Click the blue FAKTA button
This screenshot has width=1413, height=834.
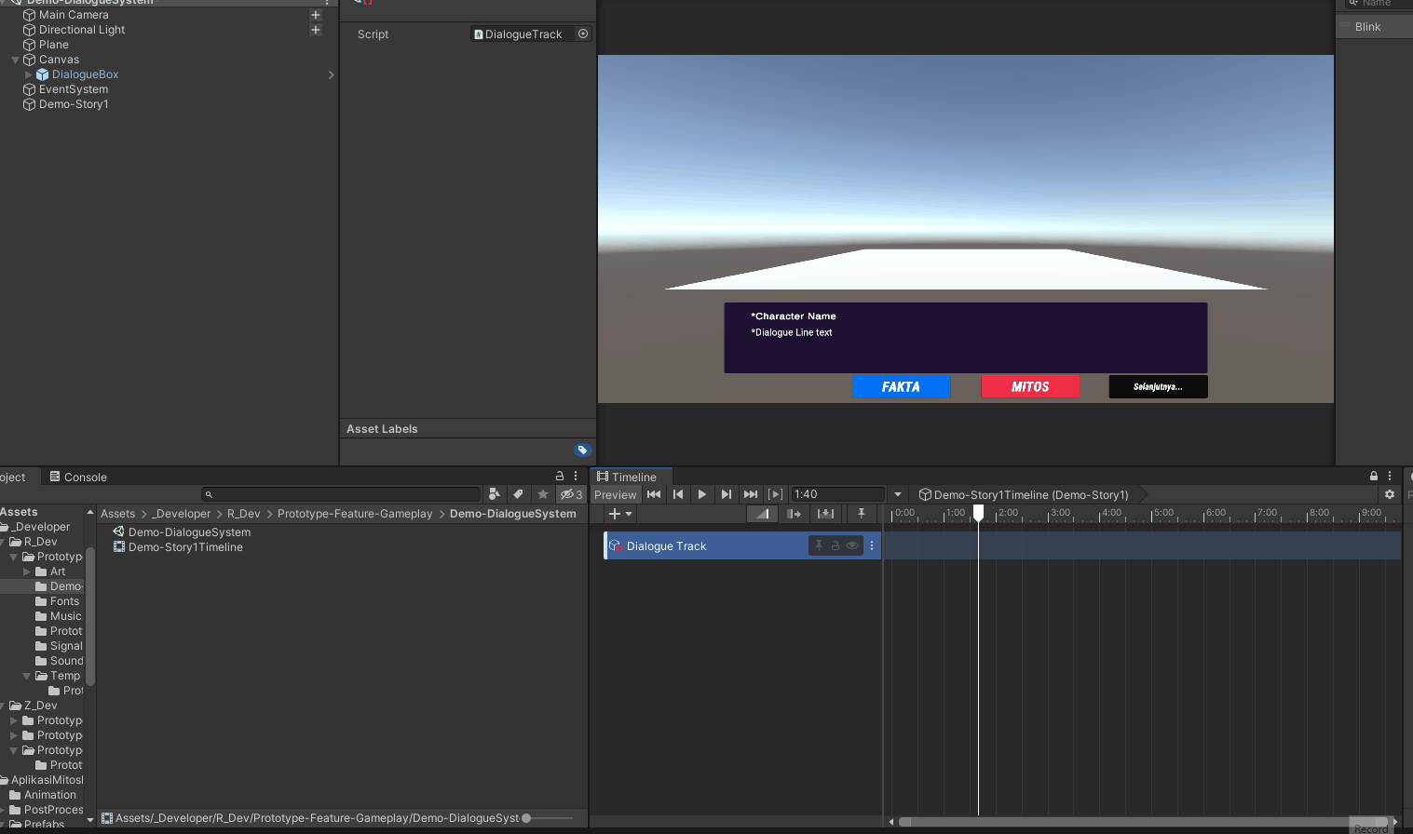(x=901, y=387)
